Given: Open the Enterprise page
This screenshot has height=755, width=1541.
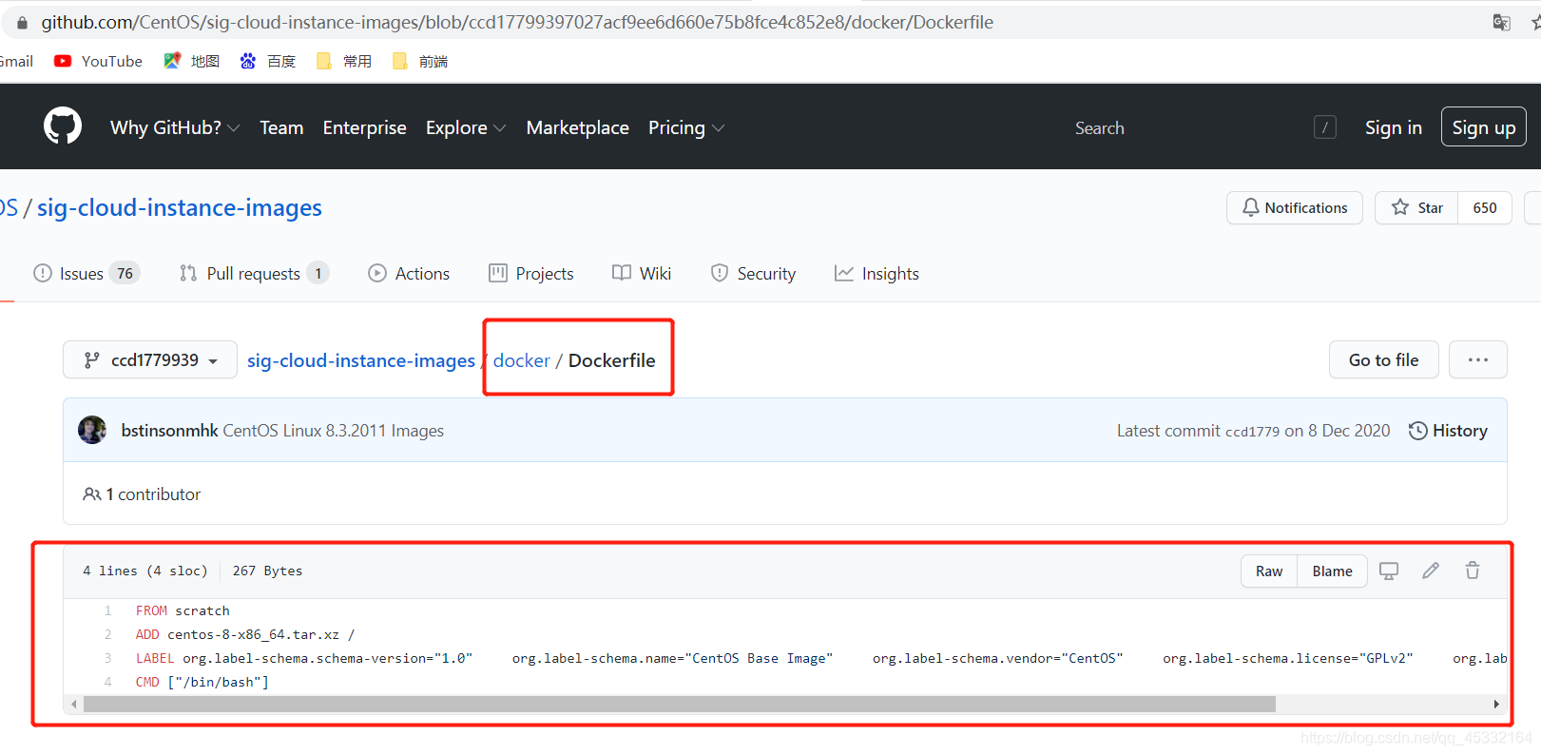Looking at the screenshot, I should point(364,127).
